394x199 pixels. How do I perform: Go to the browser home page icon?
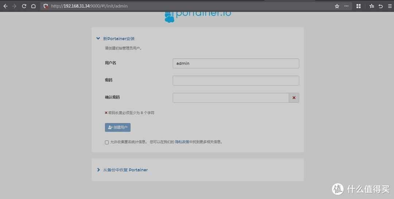tap(34, 6)
